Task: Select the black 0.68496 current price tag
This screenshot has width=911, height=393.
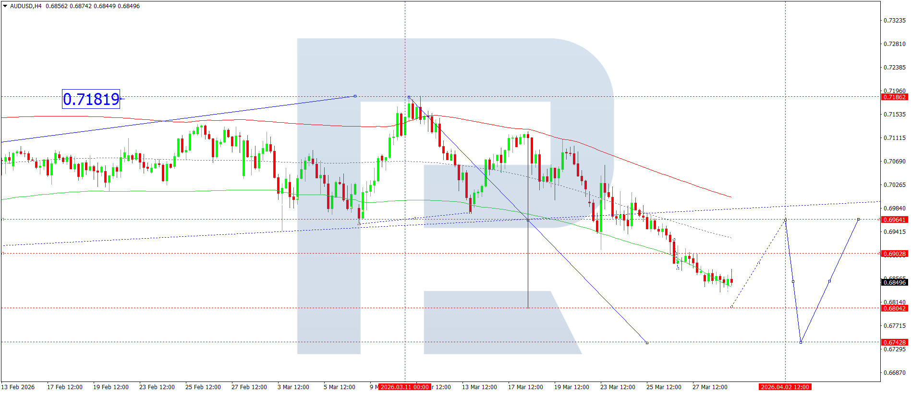Action: (894, 283)
